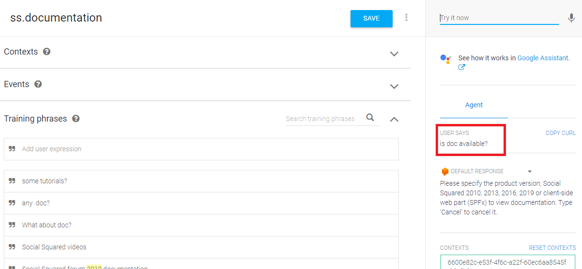The width and height of the screenshot is (582, 269).
Task: Expand the Events section chevron
Action: [394, 87]
